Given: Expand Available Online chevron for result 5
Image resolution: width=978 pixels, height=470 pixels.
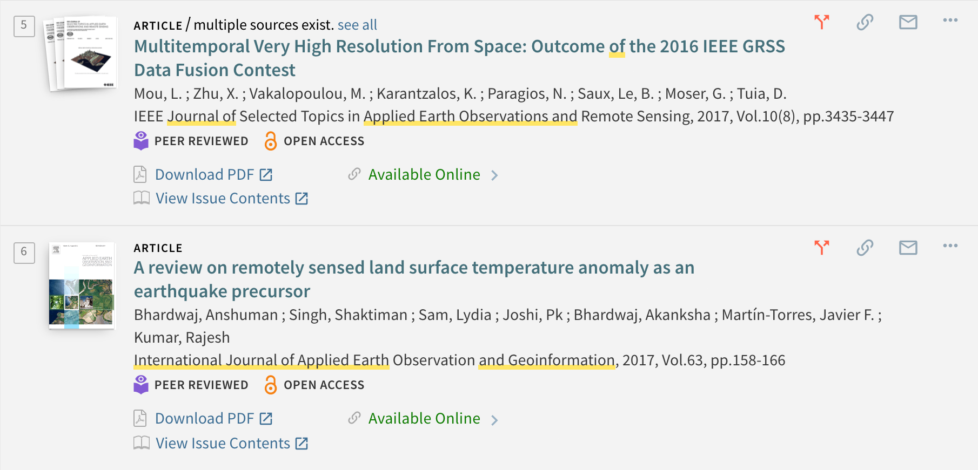Looking at the screenshot, I should pos(494,175).
